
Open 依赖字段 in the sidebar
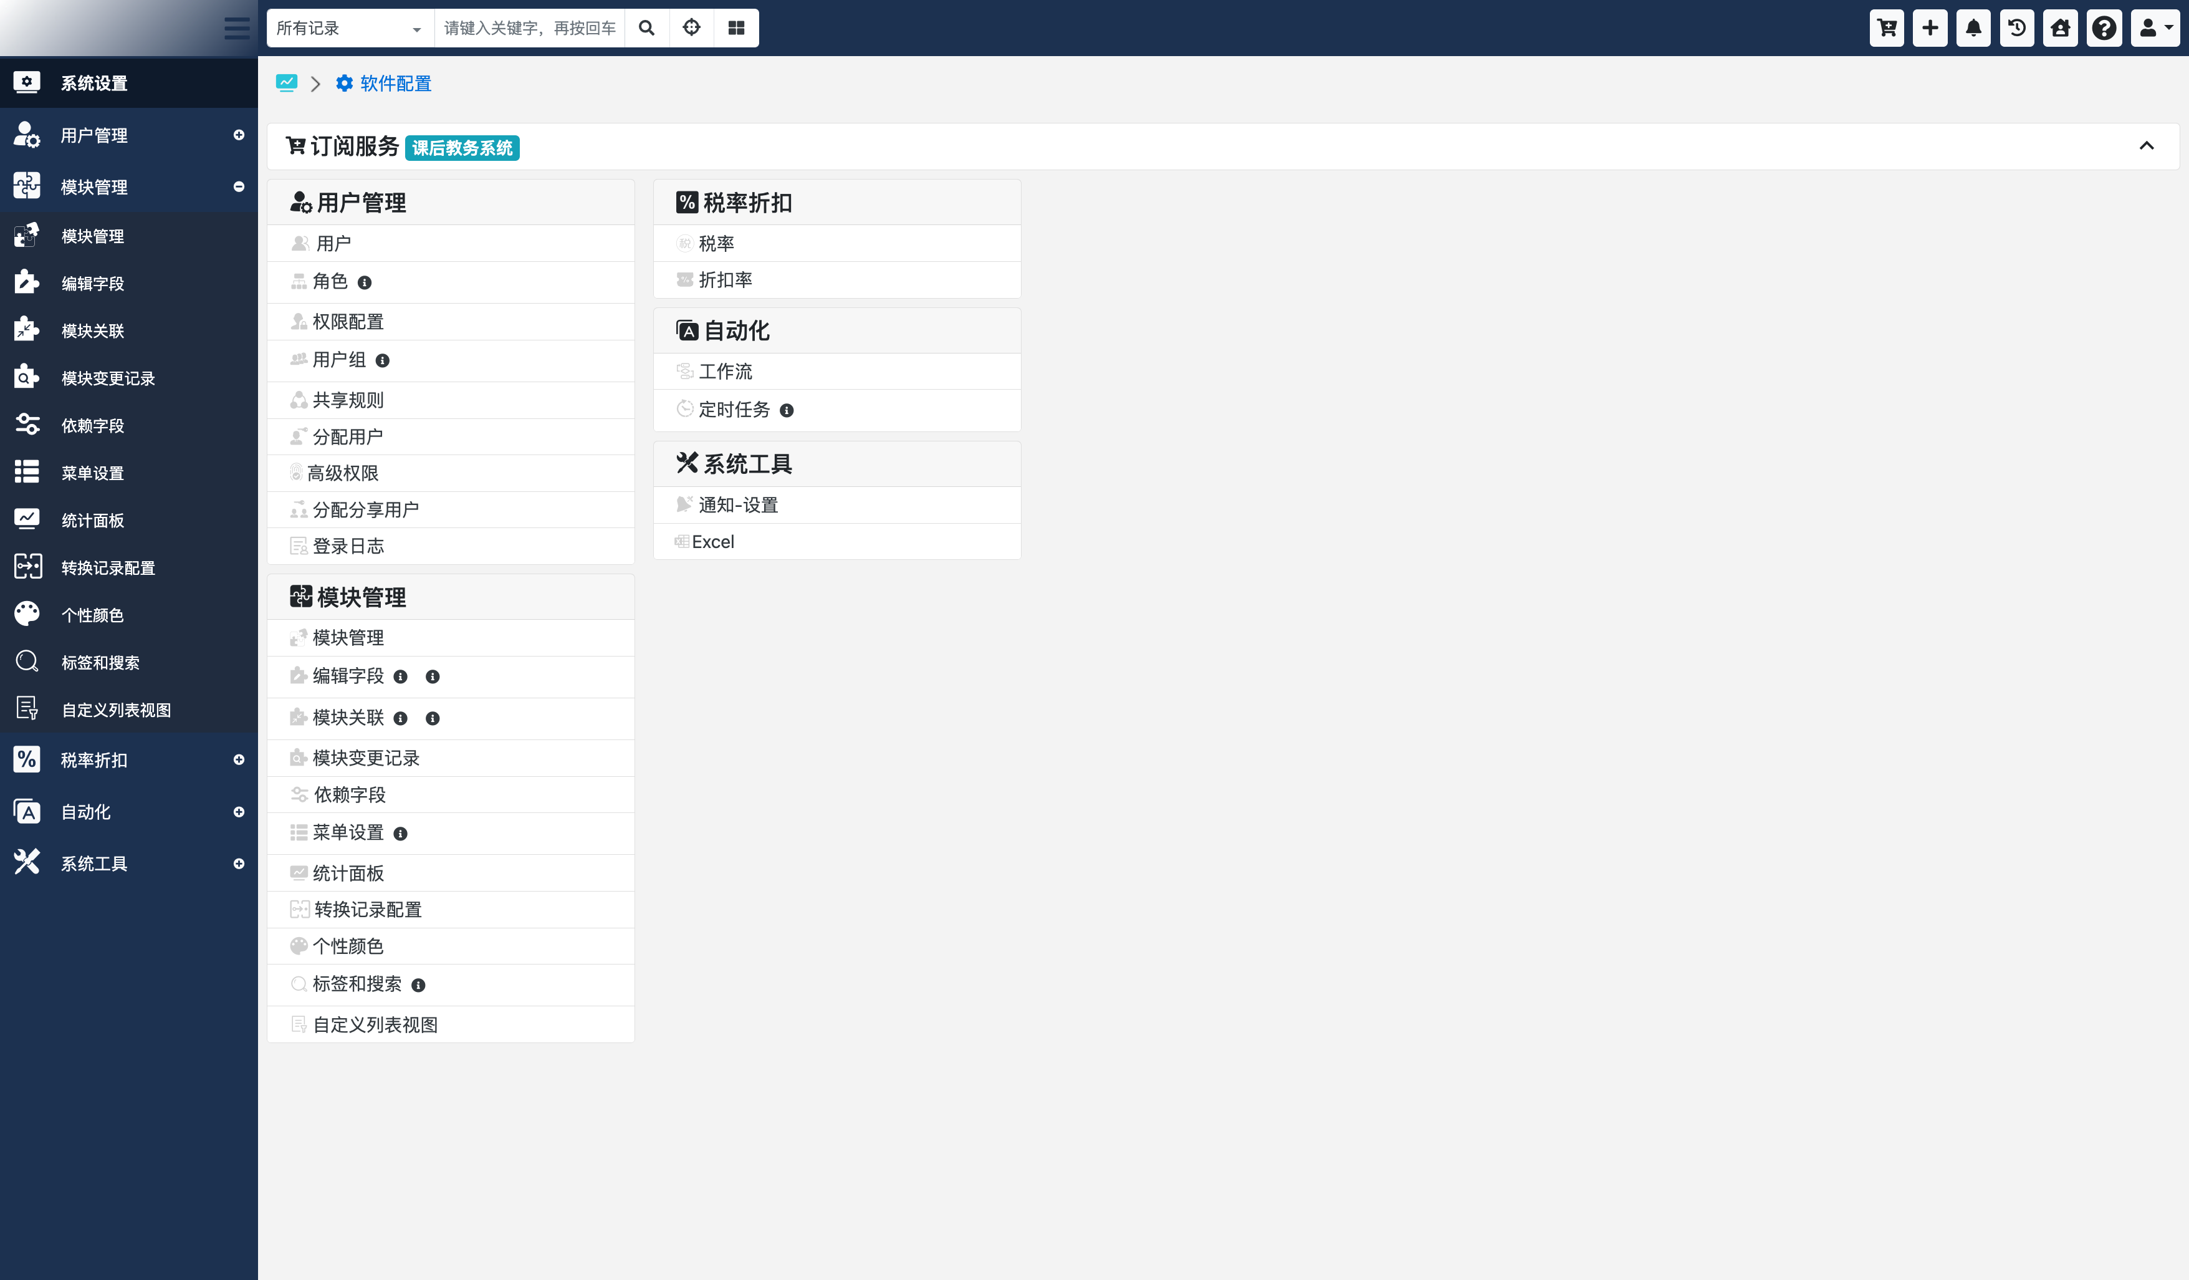[x=128, y=426]
